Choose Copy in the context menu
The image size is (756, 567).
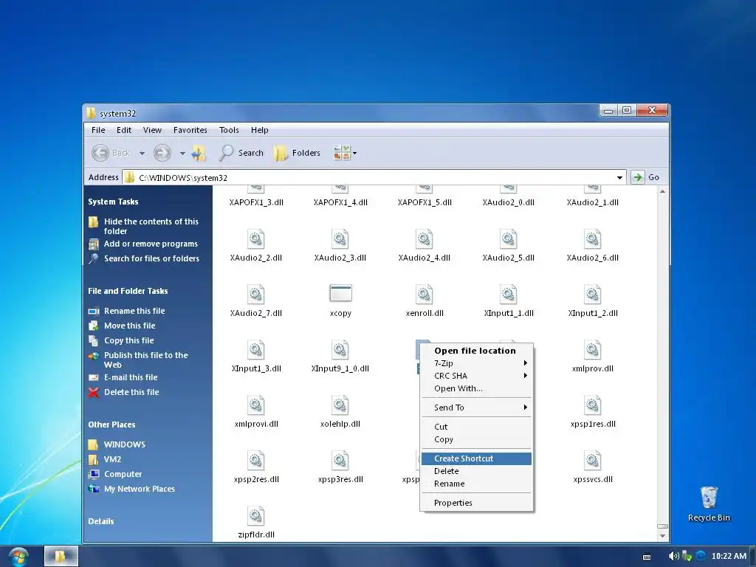point(476,439)
